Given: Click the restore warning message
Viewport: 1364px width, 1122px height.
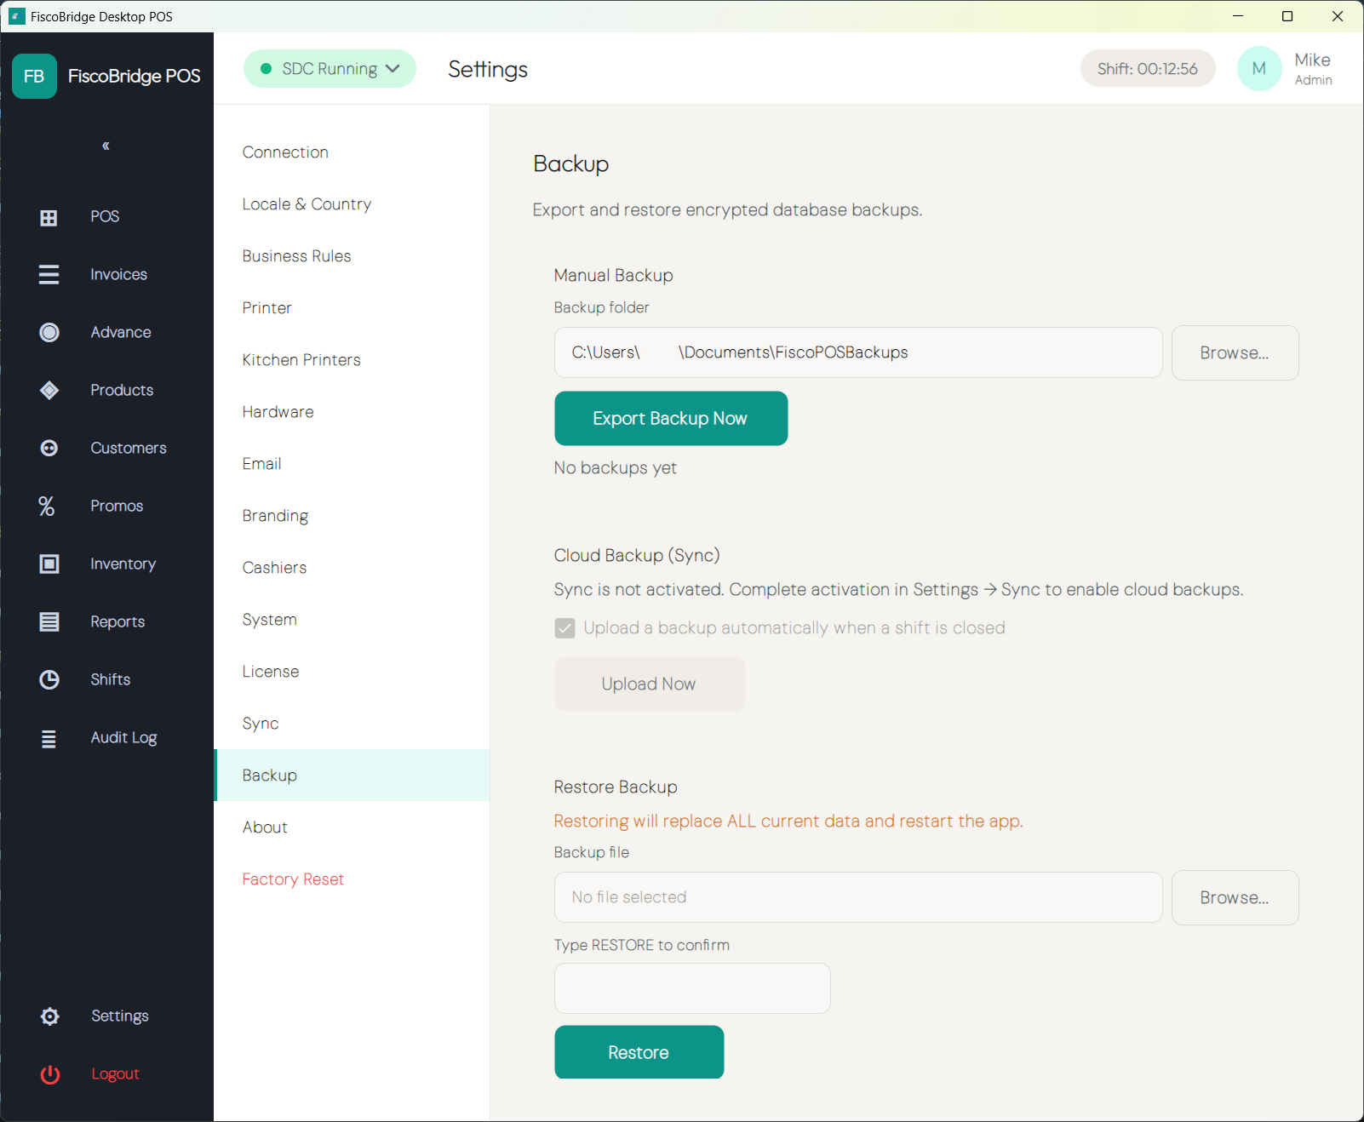Looking at the screenshot, I should tap(788, 821).
